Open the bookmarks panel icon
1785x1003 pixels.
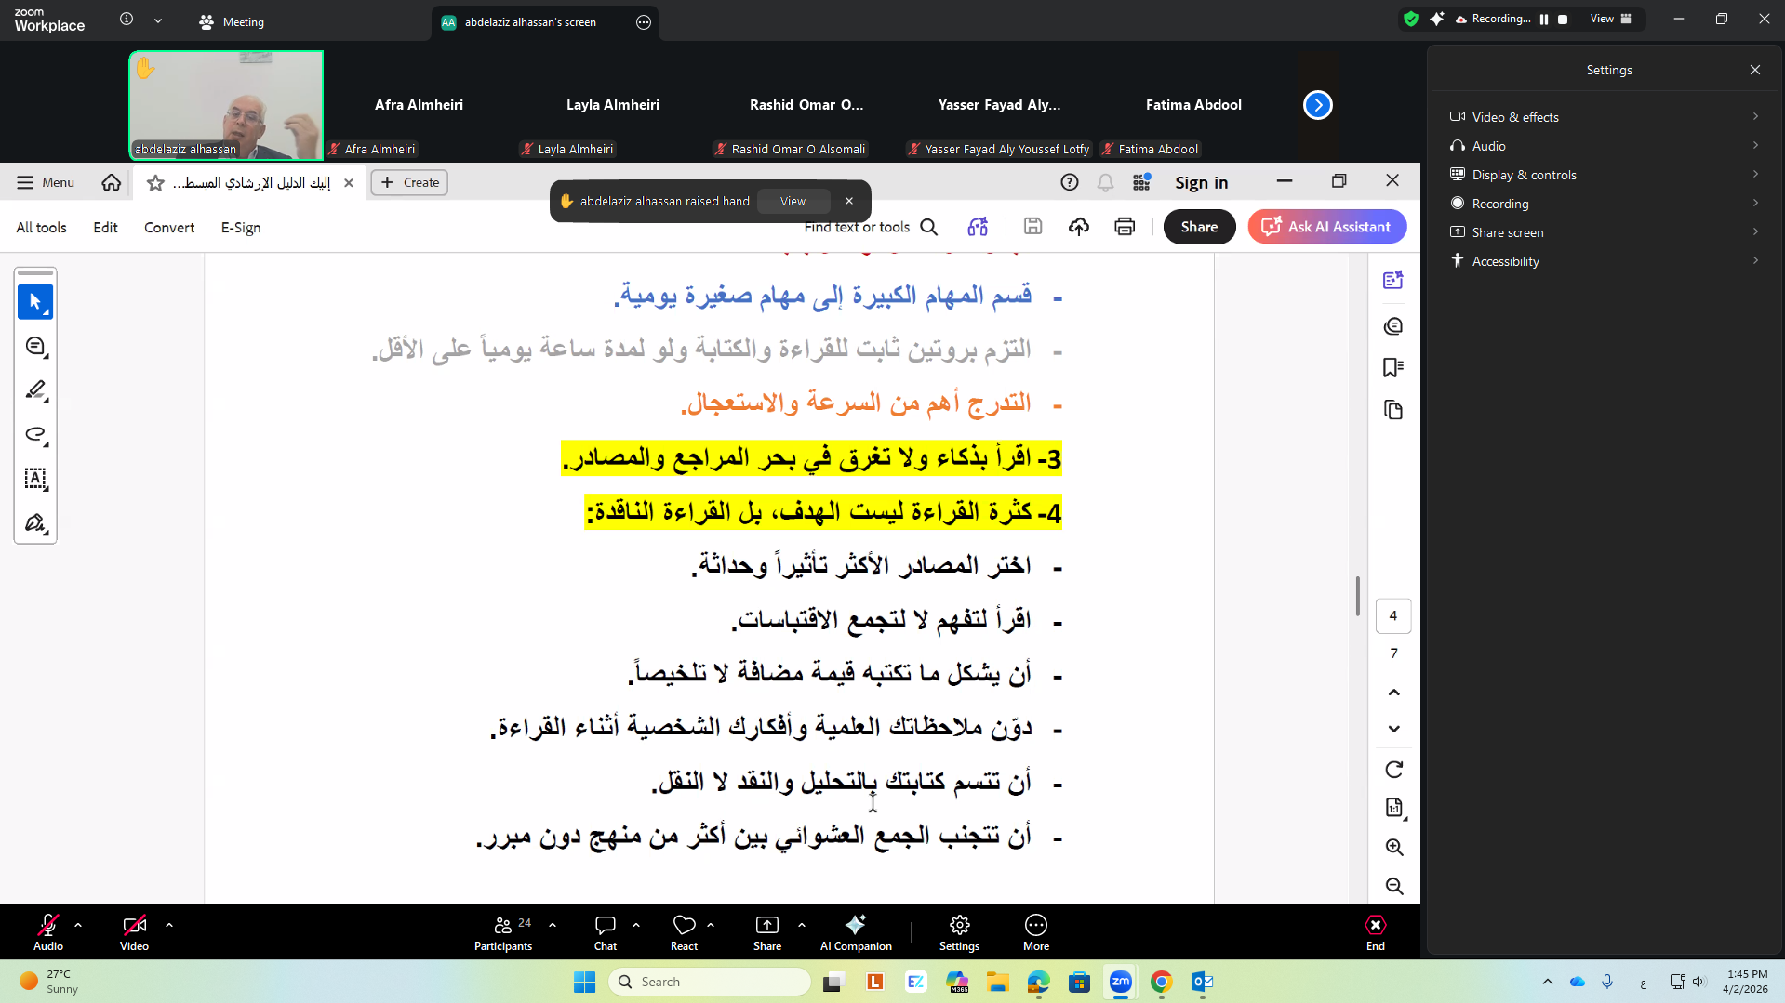coord(1392,368)
